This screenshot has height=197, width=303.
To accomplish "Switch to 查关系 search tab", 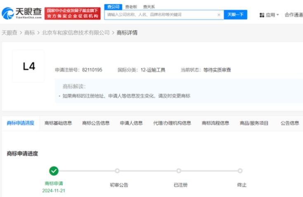I will [x=149, y=7].
